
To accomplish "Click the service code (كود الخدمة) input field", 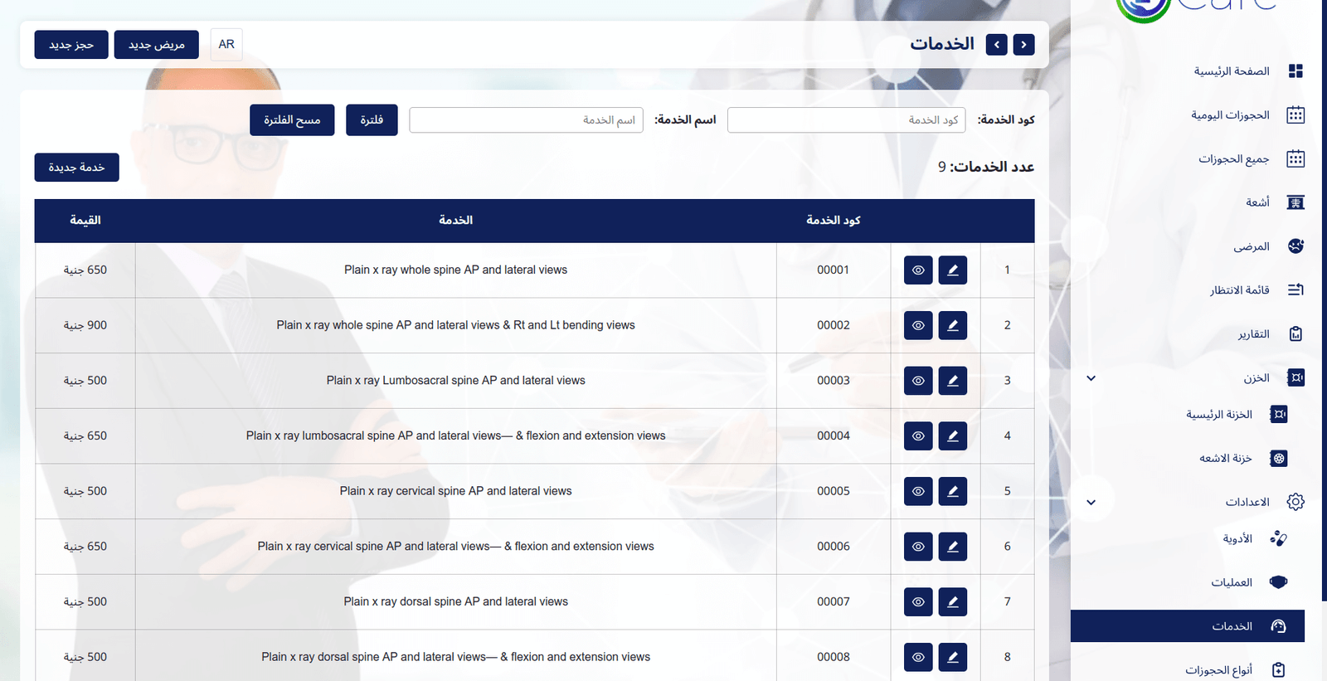I will (x=846, y=120).
